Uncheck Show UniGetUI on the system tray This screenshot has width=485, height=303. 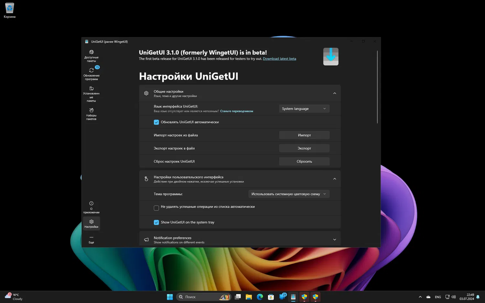156,222
